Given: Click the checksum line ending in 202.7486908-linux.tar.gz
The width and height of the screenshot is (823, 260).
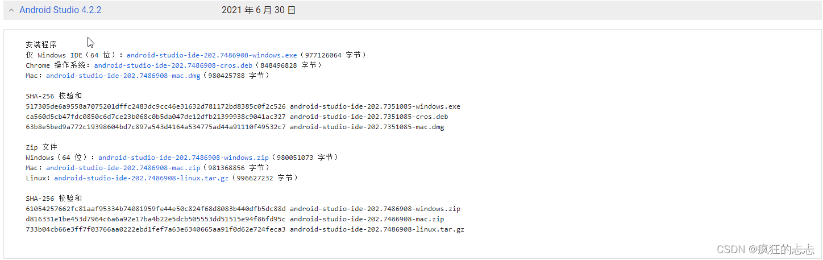Looking at the screenshot, I should coord(245,229).
